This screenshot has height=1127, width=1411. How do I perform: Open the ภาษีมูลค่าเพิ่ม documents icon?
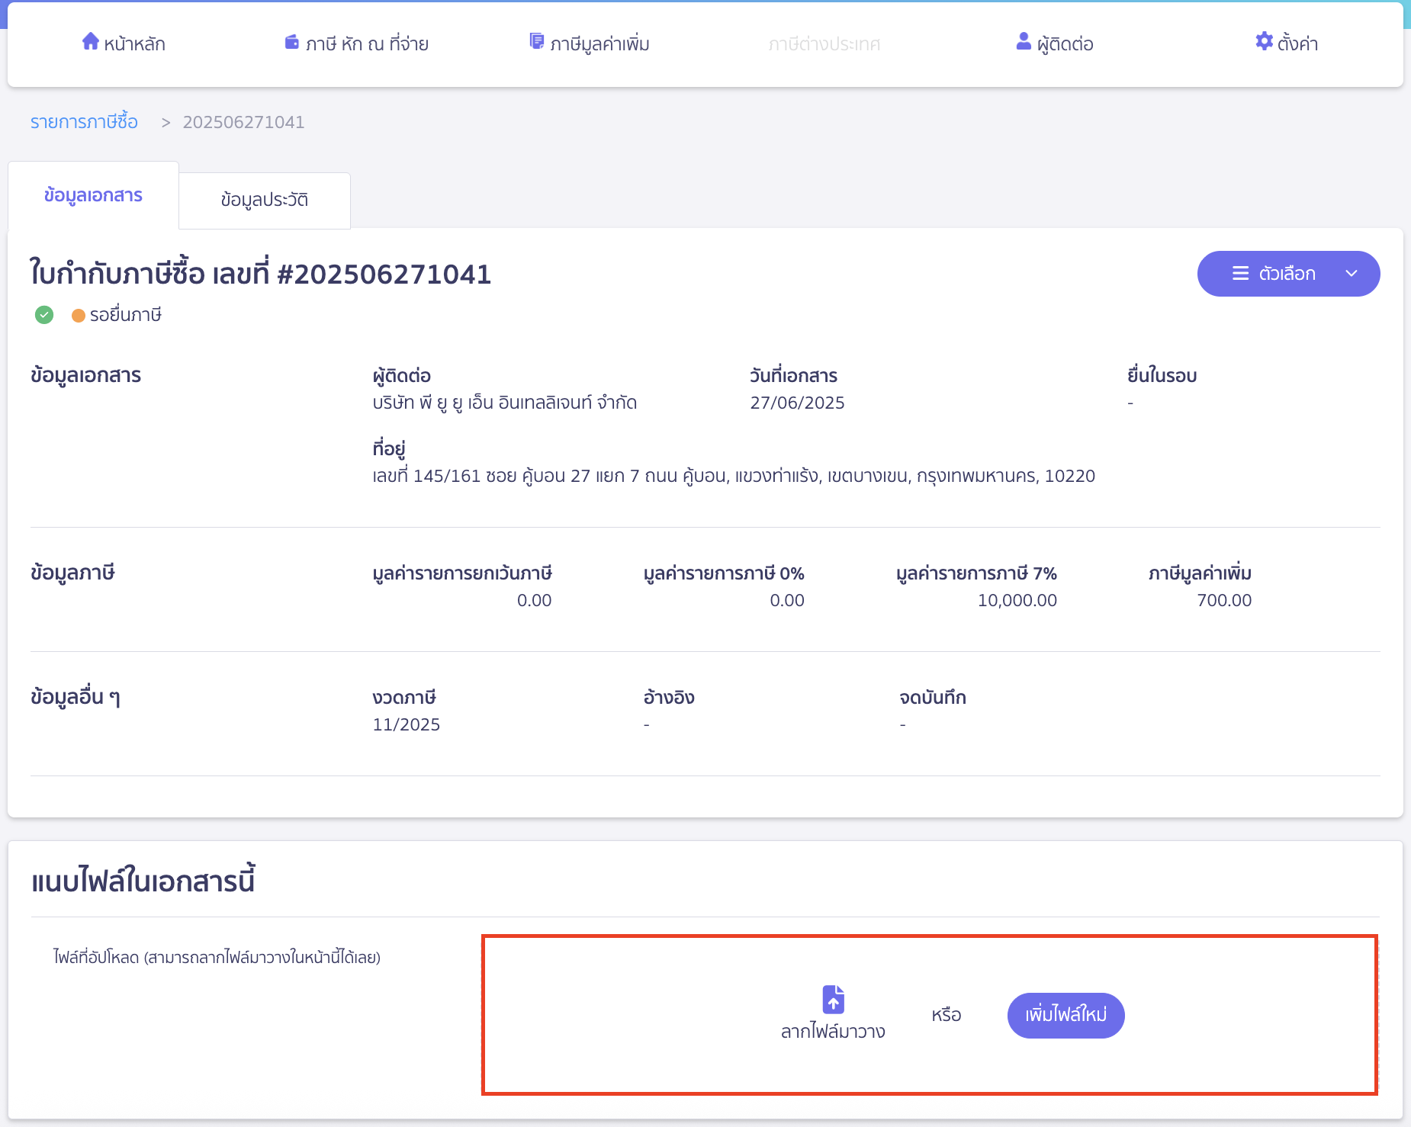click(x=536, y=41)
